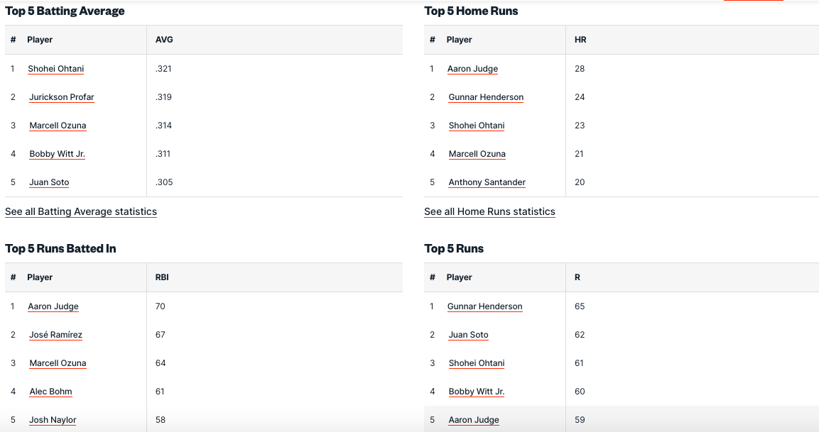The image size is (819, 432).
Task: Select the .314 batting average value
Action: [x=163, y=126]
